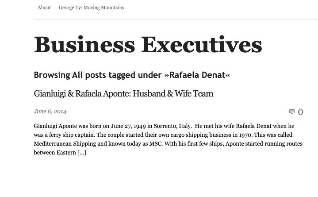Click the »Rafaela Denat« tag name in heading
The height and width of the screenshot is (197, 318).
pyautogui.click(x=197, y=75)
